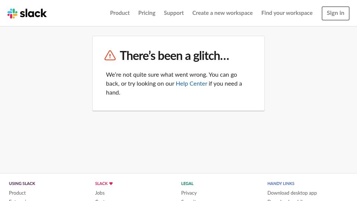Go to Support in the top navigation
357x201 pixels.
tap(174, 13)
